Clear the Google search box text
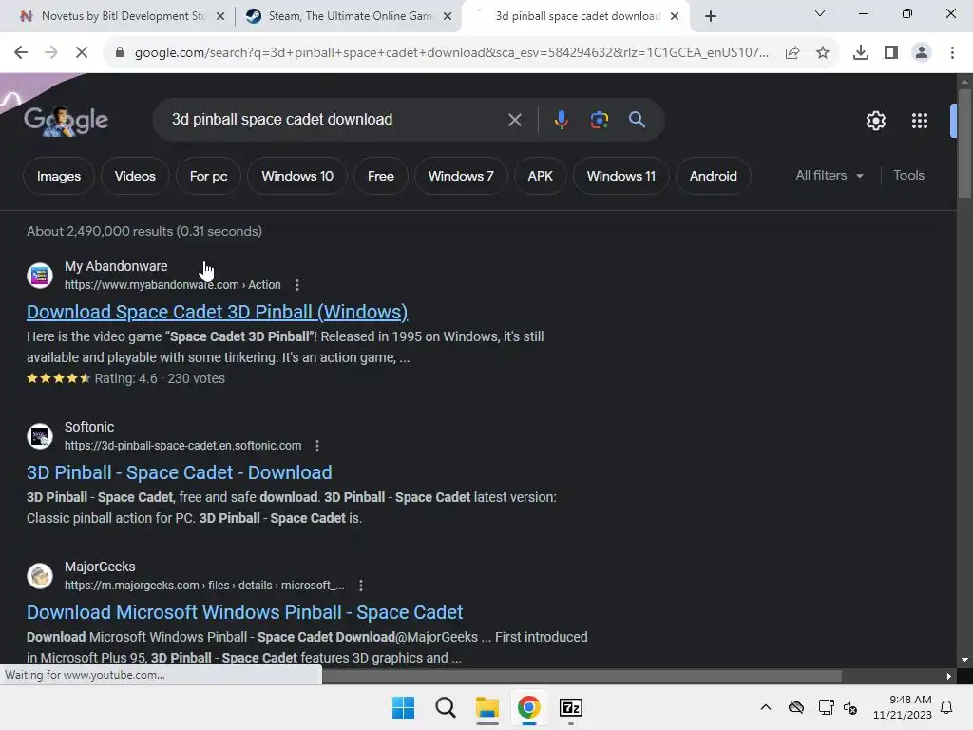Image resolution: width=973 pixels, height=730 pixels. click(514, 120)
